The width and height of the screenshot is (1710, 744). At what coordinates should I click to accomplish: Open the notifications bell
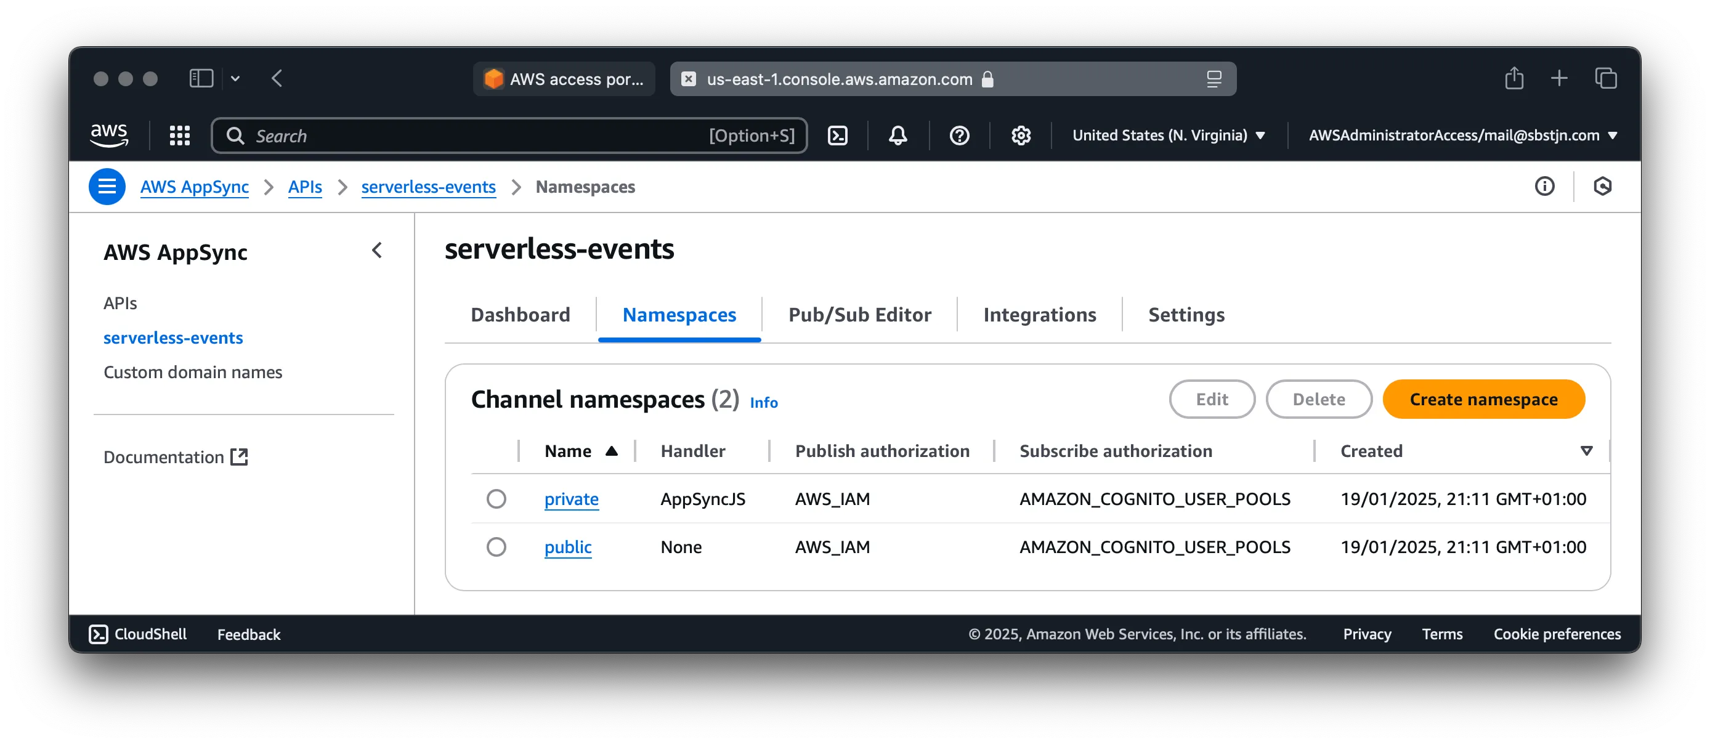click(897, 135)
